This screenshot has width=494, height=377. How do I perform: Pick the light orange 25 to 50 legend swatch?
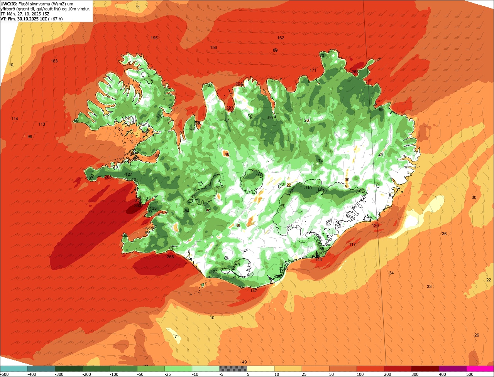pyautogui.click(x=315, y=369)
